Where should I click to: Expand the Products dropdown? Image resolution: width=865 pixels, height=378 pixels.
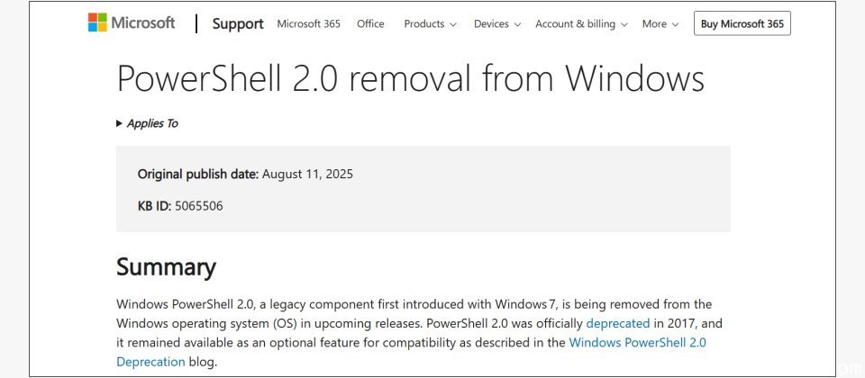(x=430, y=24)
